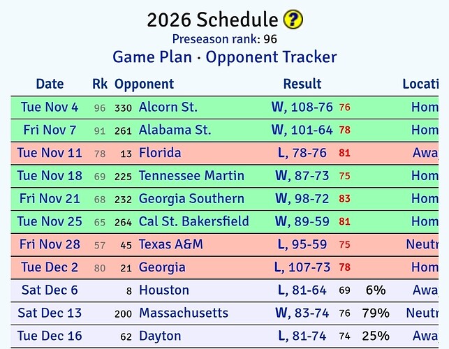This screenshot has height=349, width=449.
Task: Open the Alcorn St. team page
Action: (x=168, y=107)
